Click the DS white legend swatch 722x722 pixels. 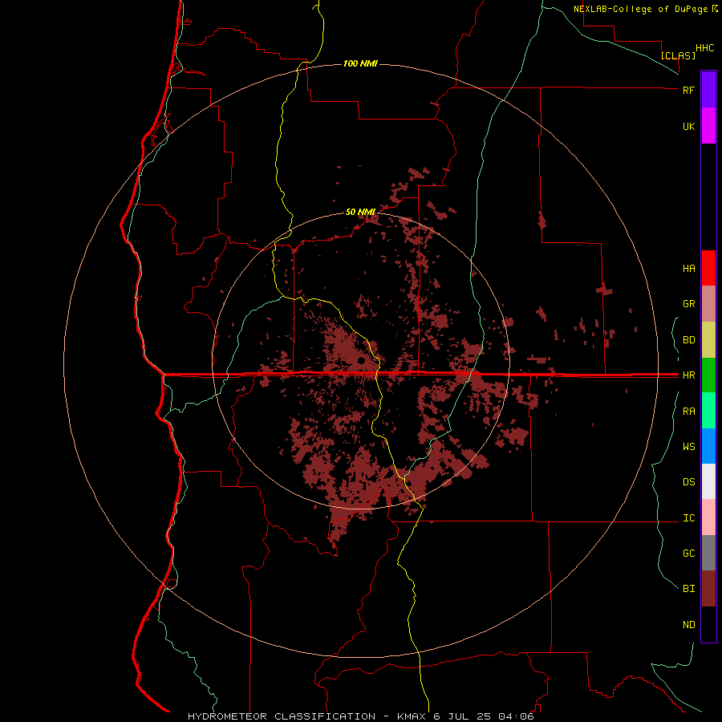[708, 481]
